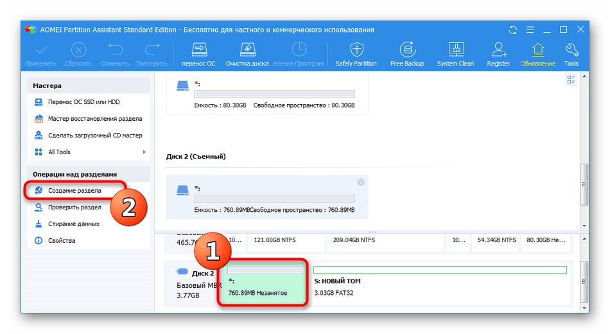
Task: Open Обновление upgrade icon
Action: coord(538,55)
